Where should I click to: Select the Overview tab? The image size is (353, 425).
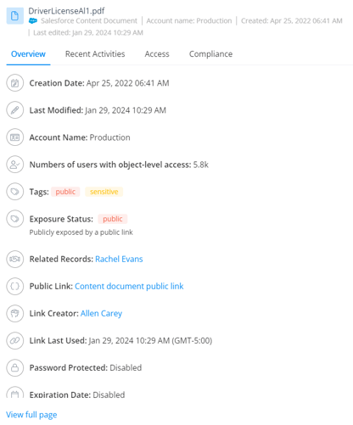[x=28, y=54]
